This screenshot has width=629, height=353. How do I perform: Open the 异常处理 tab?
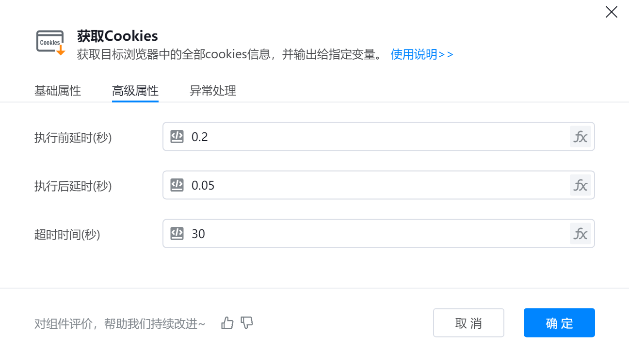coord(213,91)
